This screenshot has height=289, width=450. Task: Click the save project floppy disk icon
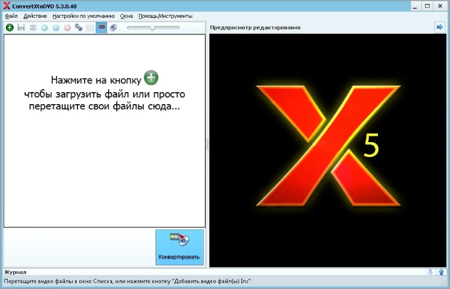(x=21, y=27)
